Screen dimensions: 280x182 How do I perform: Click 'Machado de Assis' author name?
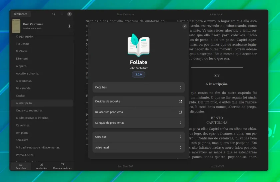coord(32,29)
